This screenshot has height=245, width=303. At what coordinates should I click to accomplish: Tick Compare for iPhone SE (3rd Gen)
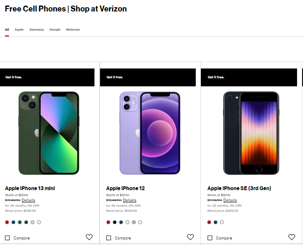(210, 238)
